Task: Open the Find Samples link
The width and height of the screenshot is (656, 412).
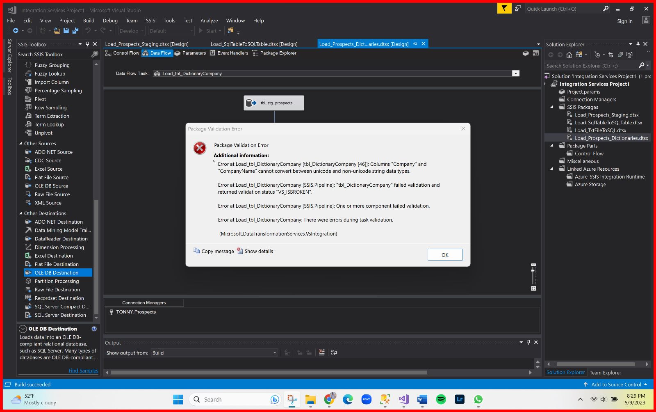Action: [83, 371]
